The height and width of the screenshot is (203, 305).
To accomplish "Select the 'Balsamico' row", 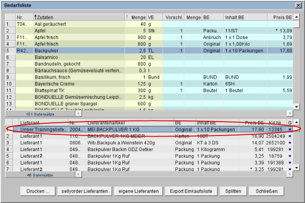I will (x=149, y=57).
